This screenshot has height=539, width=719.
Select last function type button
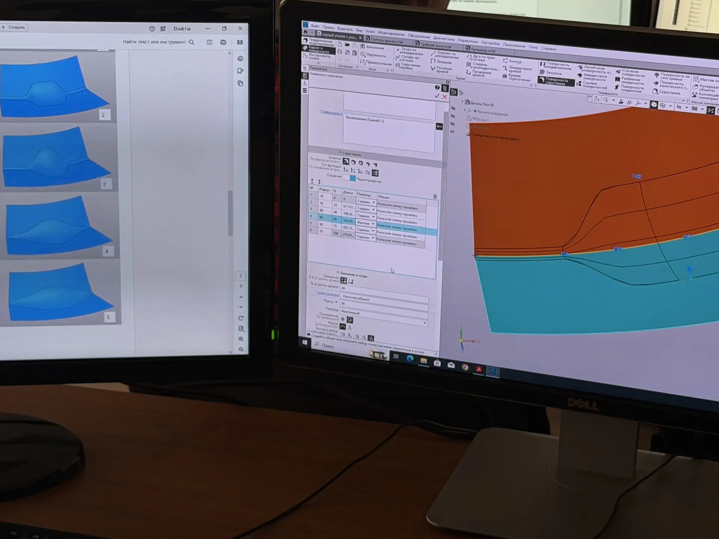click(375, 173)
